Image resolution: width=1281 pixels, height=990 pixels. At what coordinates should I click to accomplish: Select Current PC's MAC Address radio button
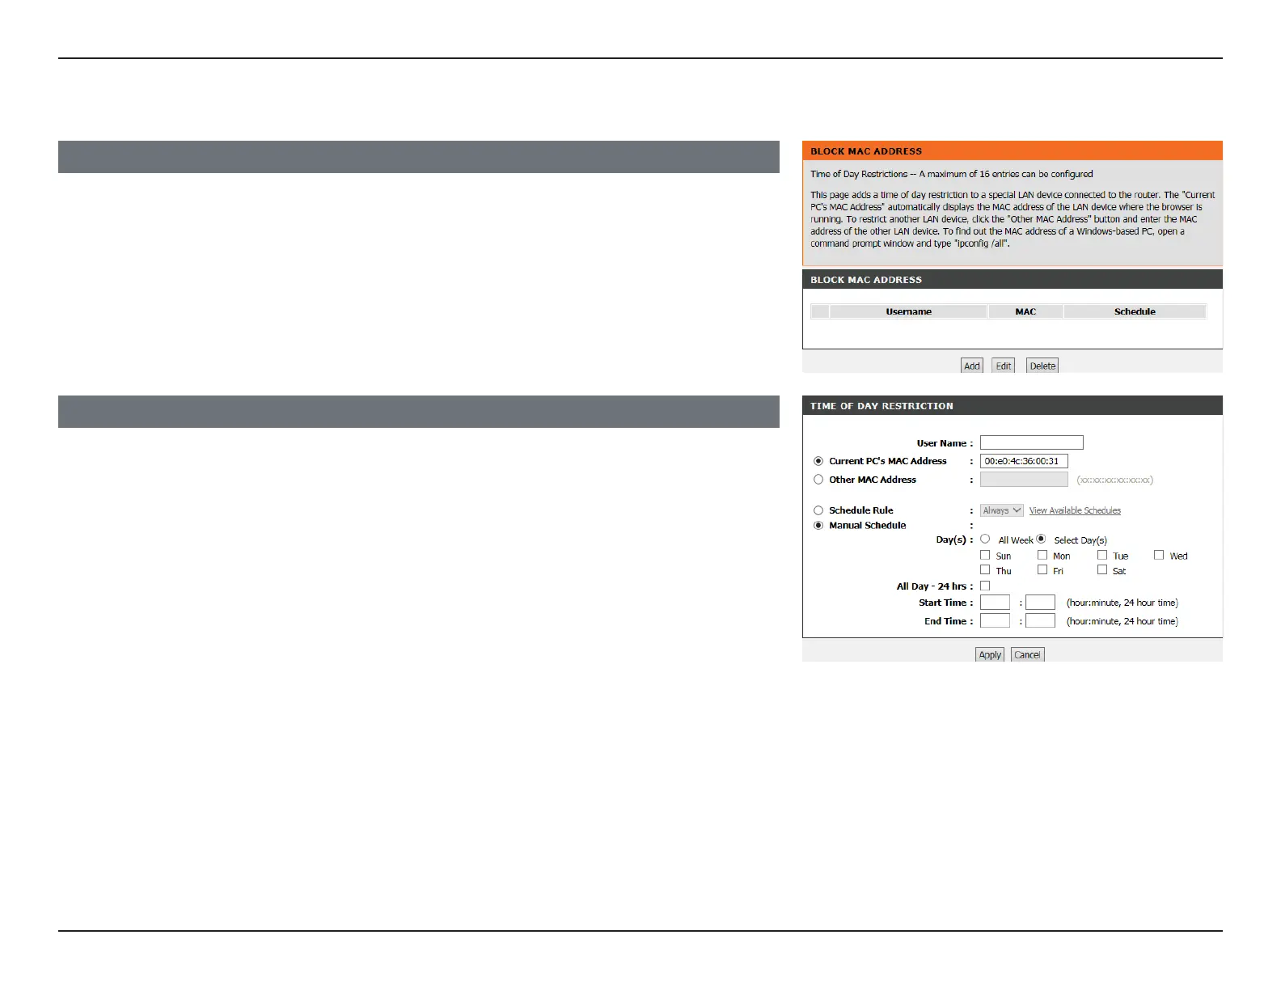pyautogui.click(x=818, y=461)
